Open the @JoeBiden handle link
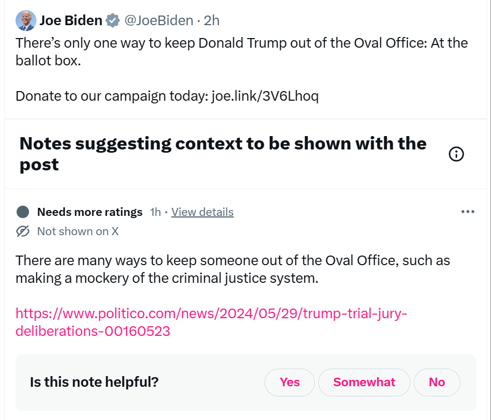Screen dimensions: 491x420 pyautogui.click(x=158, y=21)
